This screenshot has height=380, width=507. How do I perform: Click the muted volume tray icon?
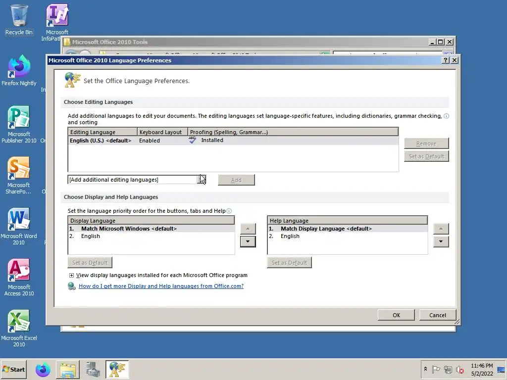click(460, 369)
